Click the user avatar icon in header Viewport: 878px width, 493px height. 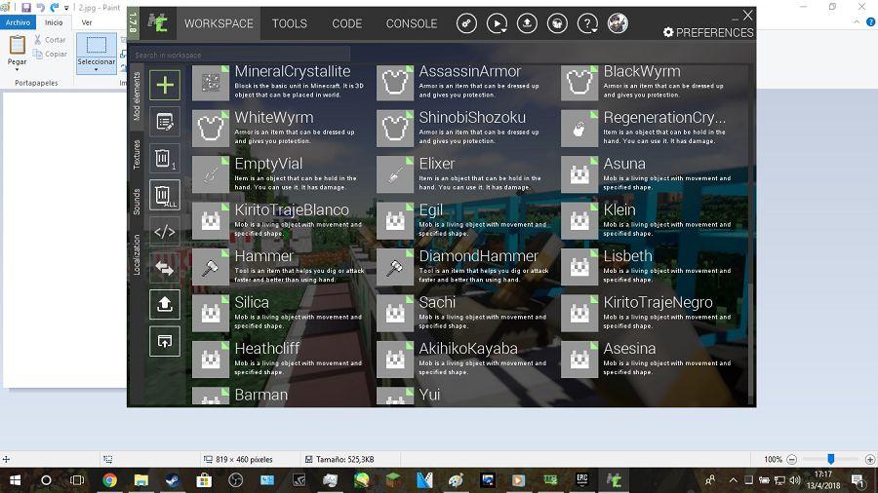(x=618, y=23)
